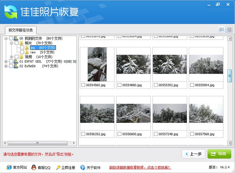This screenshot has height=173, width=235.
Task: Check the 照片 folder checkbox
Action: [16, 43]
